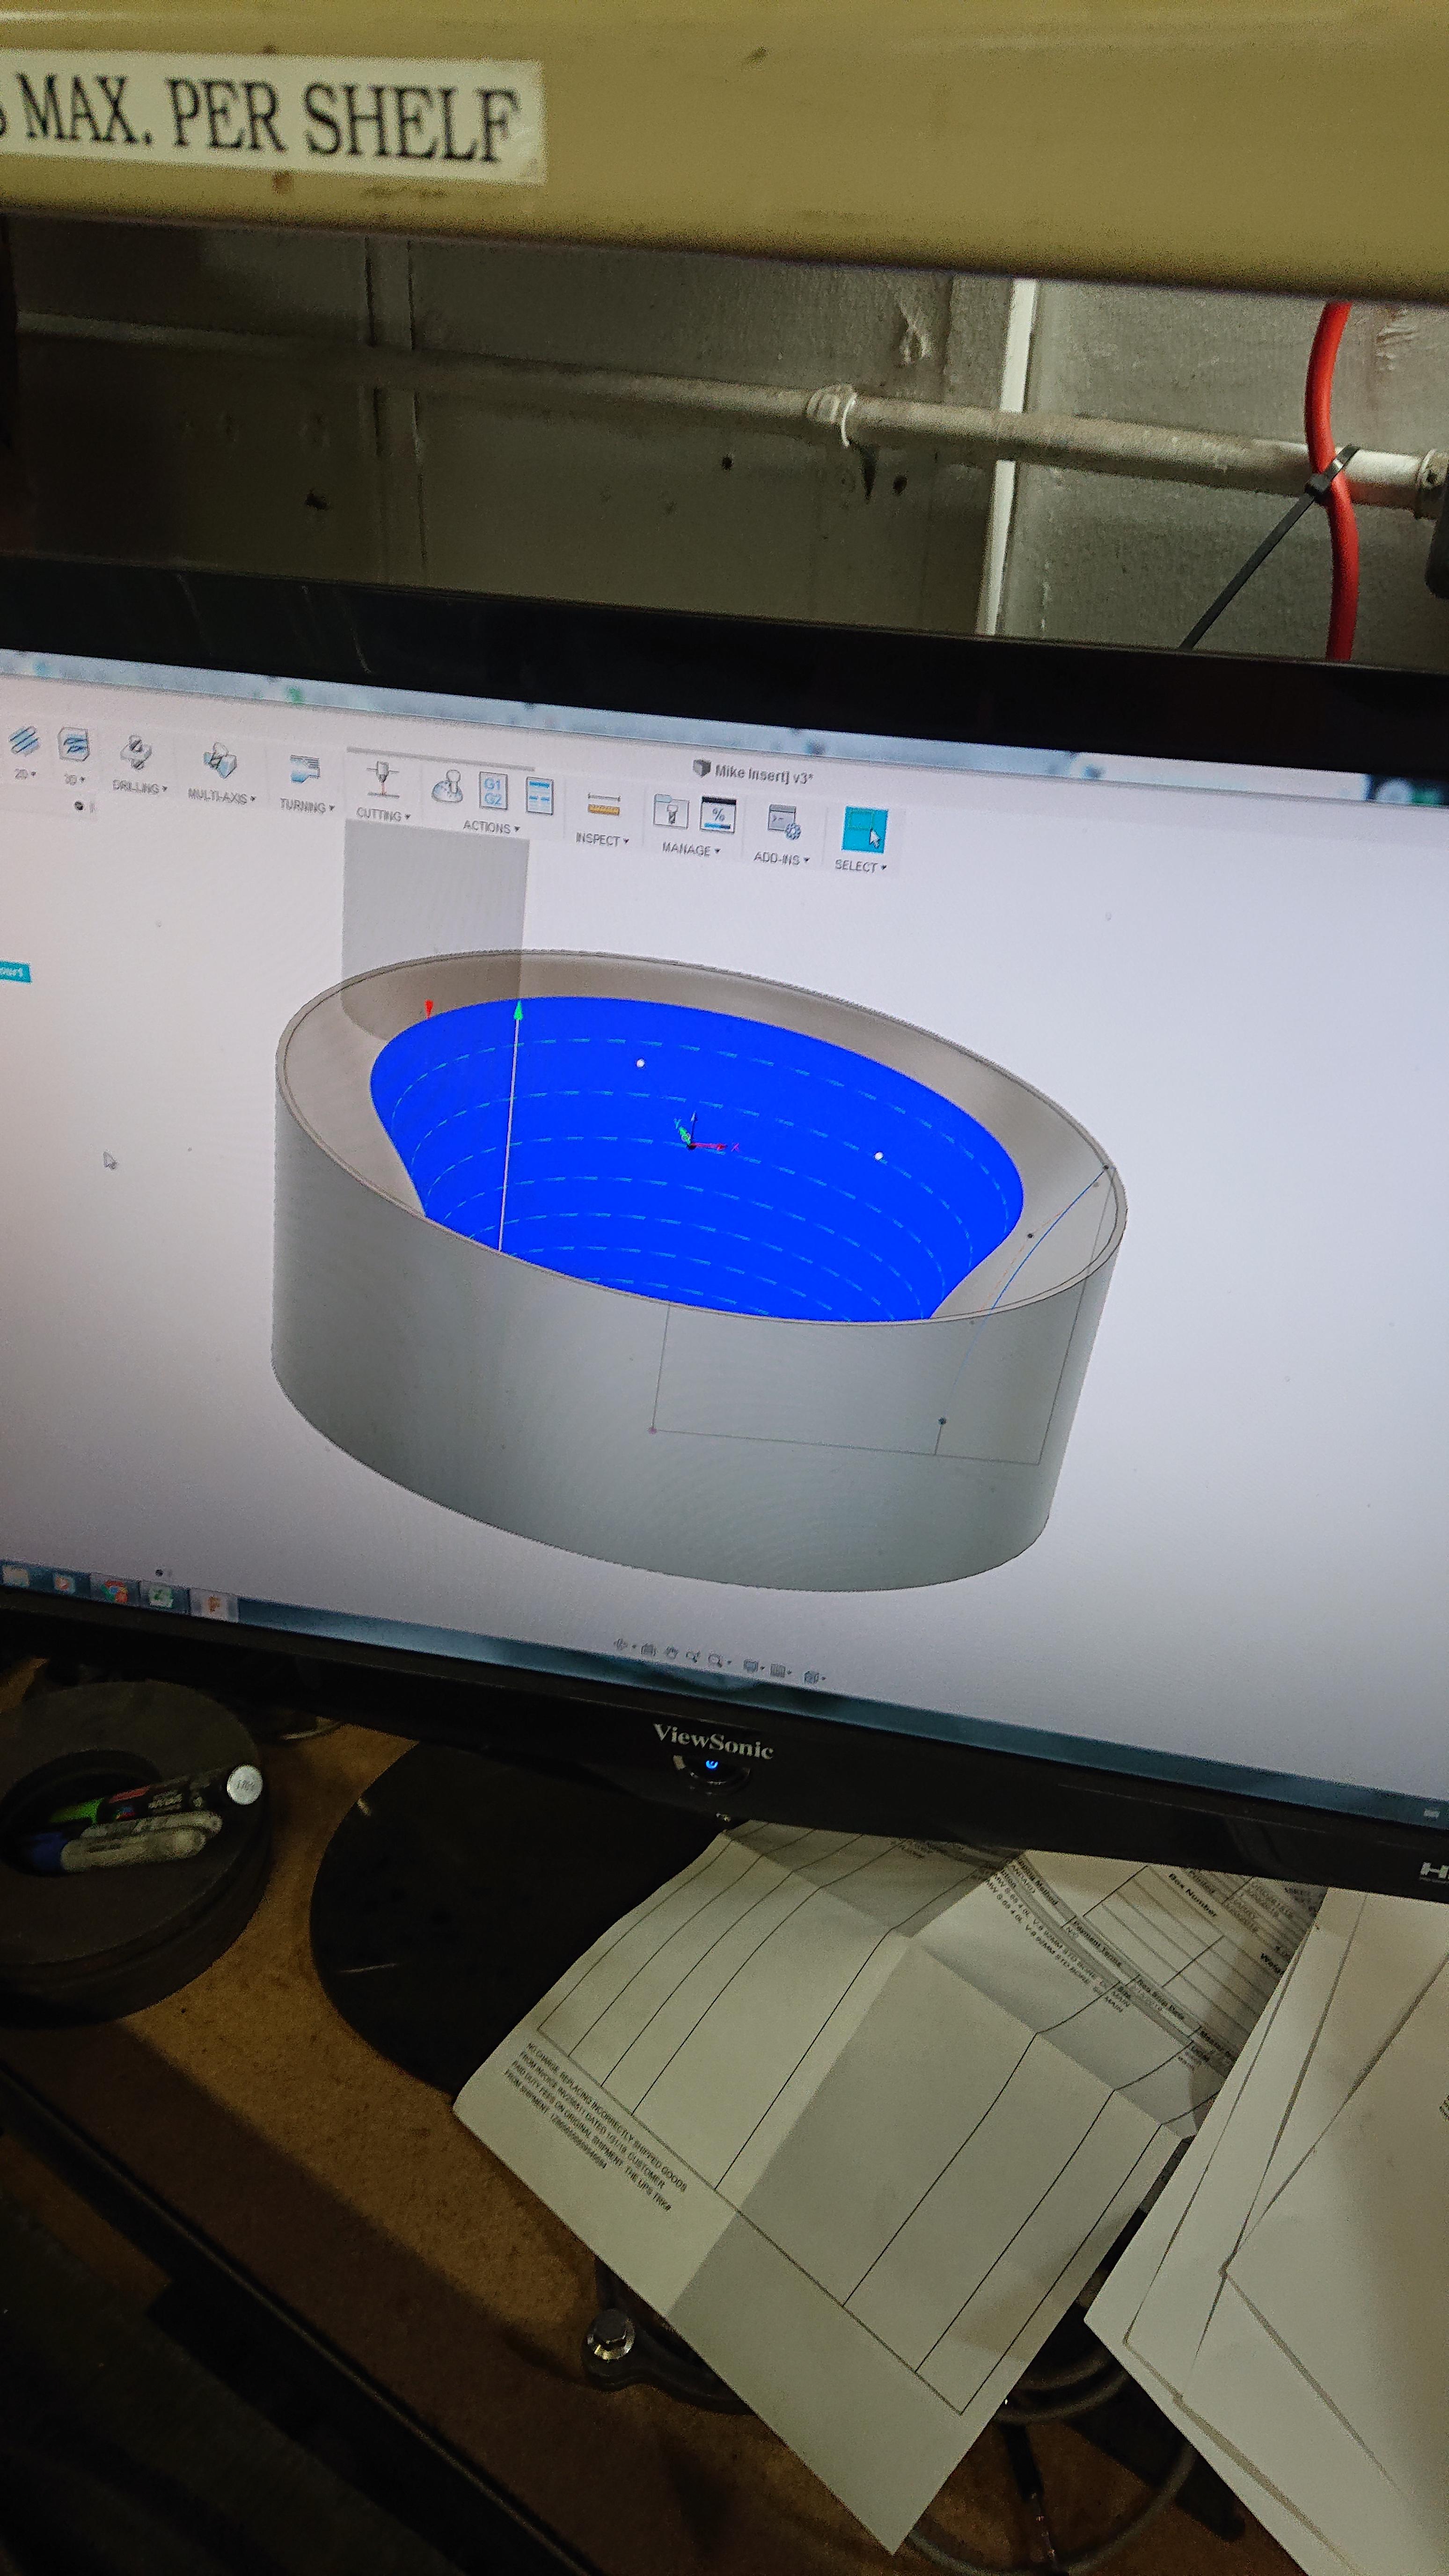The width and height of the screenshot is (1449, 2576).
Task: Expand the INSPECT dropdown menu
Action: click(x=601, y=840)
